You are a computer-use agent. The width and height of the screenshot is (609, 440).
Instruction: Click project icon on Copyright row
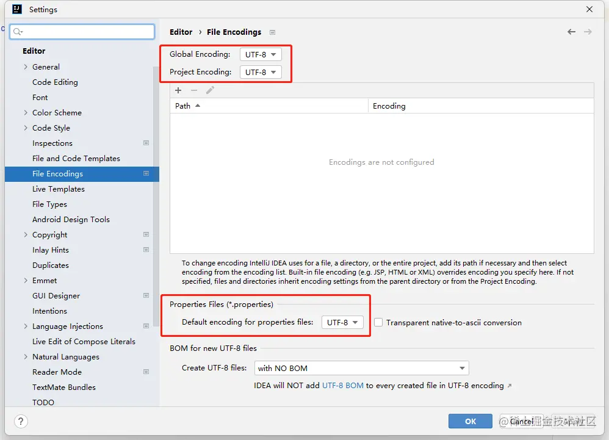coord(146,234)
